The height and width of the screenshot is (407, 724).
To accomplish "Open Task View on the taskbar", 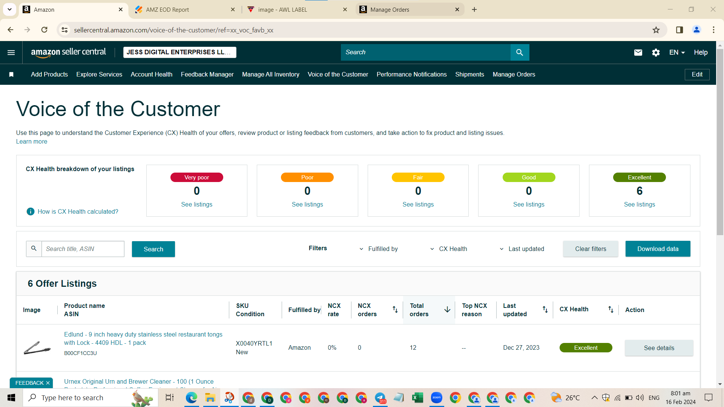I will (x=170, y=398).
